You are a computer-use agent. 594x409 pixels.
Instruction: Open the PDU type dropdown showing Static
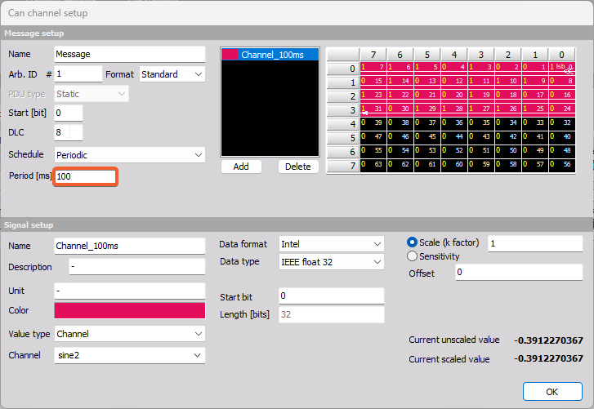[x=91, y=94]
